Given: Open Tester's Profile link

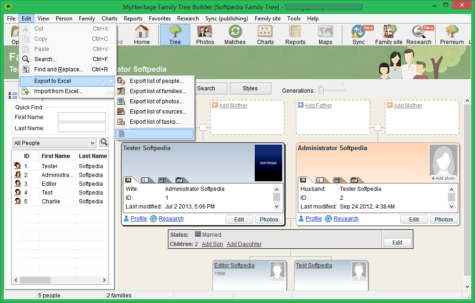Looking at the screenshot, I should pyautogui.click(x=139, y=219).
